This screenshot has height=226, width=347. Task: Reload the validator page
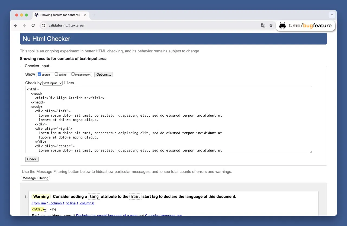pyautogui.click(x=33, y=25)
